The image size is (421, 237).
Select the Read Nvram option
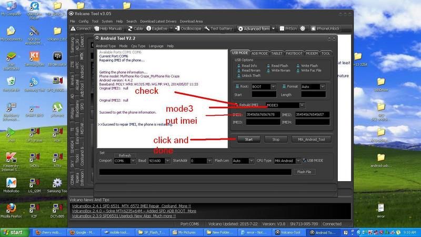pyautogui.click(x=248, y=71)
